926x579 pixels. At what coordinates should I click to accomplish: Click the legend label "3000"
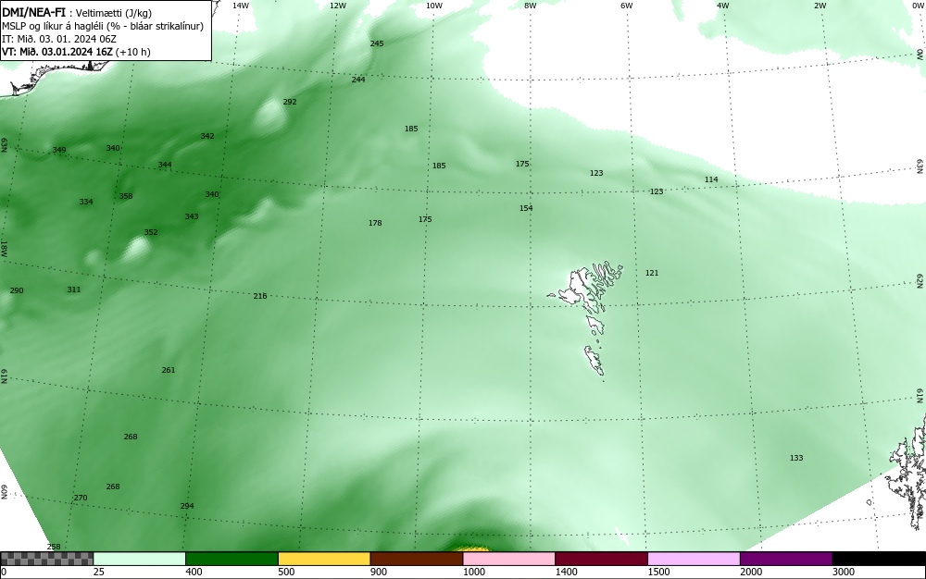click(844, 572)
